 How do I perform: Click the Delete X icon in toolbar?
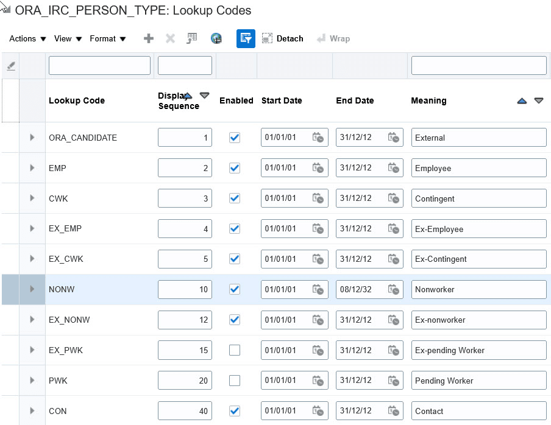tap(170, 38)
